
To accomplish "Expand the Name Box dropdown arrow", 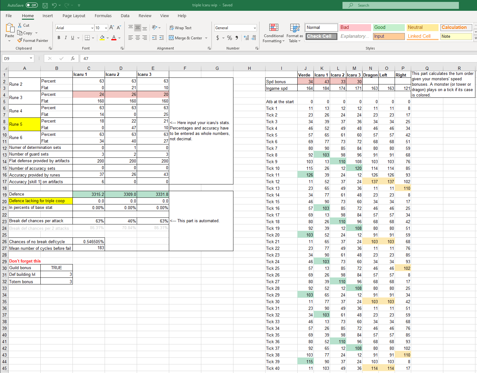I will pos(31,58).
